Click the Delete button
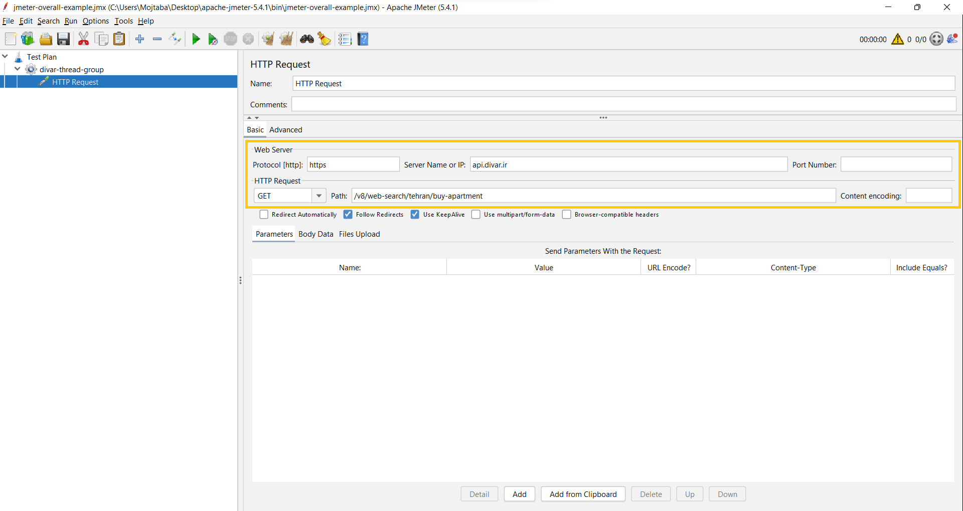 [651, 494]
